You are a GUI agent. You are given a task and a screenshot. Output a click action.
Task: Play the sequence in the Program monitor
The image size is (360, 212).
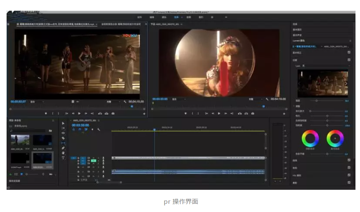219,114
